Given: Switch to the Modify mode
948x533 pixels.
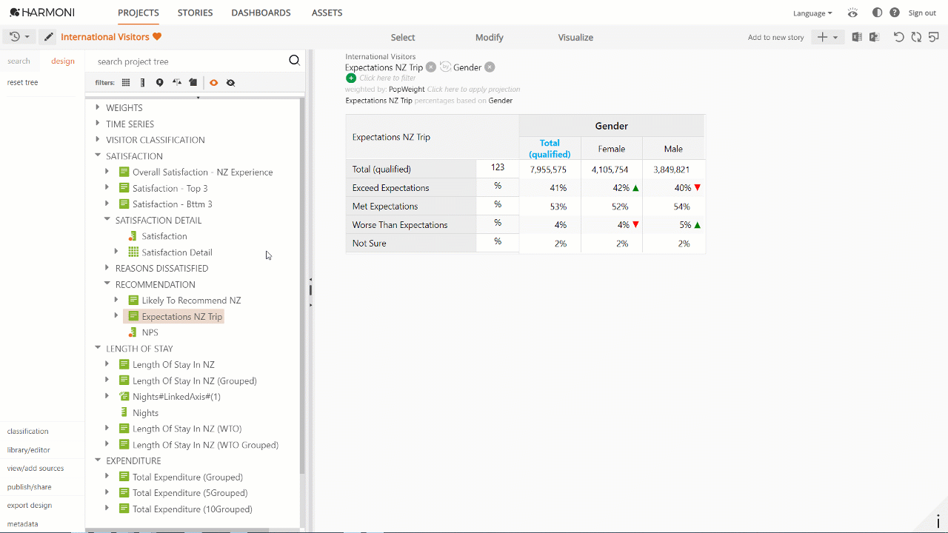Looking at the screenshot, I should click(x=489, y=37).
